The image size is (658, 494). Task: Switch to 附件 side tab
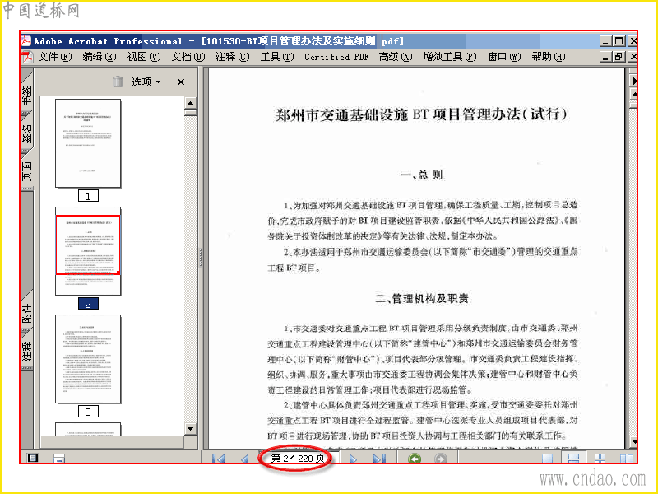[x=26, y=313]
